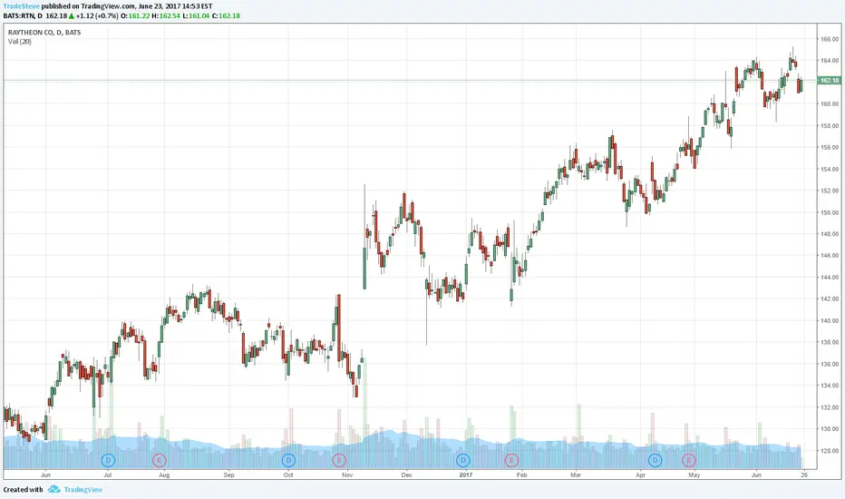Select the earnings E marker near Nov
The height and width of the screenshot is (499, 845).
pyautogui.click(x=339, y=460)
